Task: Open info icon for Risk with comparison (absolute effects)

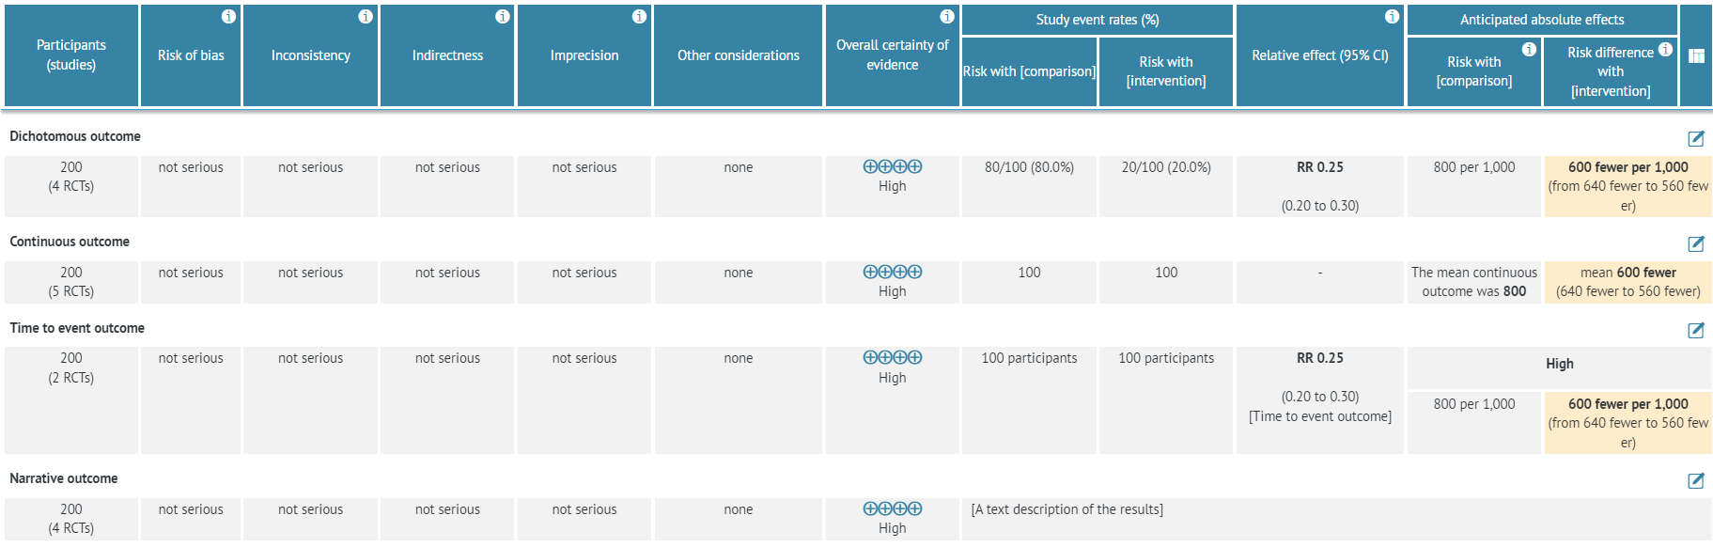Action: [1529, 49]
